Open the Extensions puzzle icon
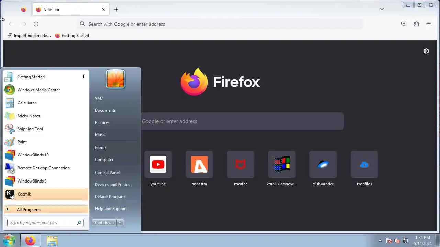 click(416, 24)
